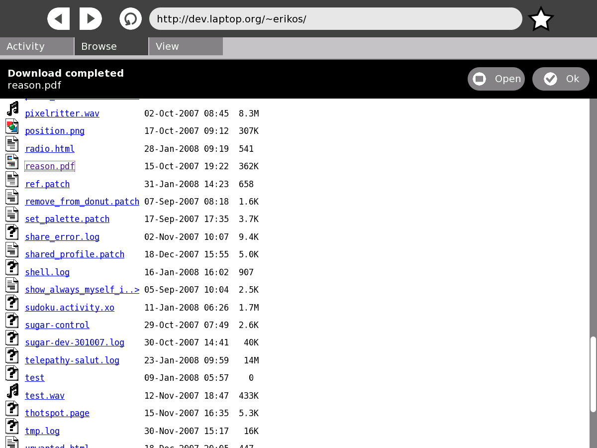Download the telepathy-salut.log file link
597x448 pixels.
[72, 360]
